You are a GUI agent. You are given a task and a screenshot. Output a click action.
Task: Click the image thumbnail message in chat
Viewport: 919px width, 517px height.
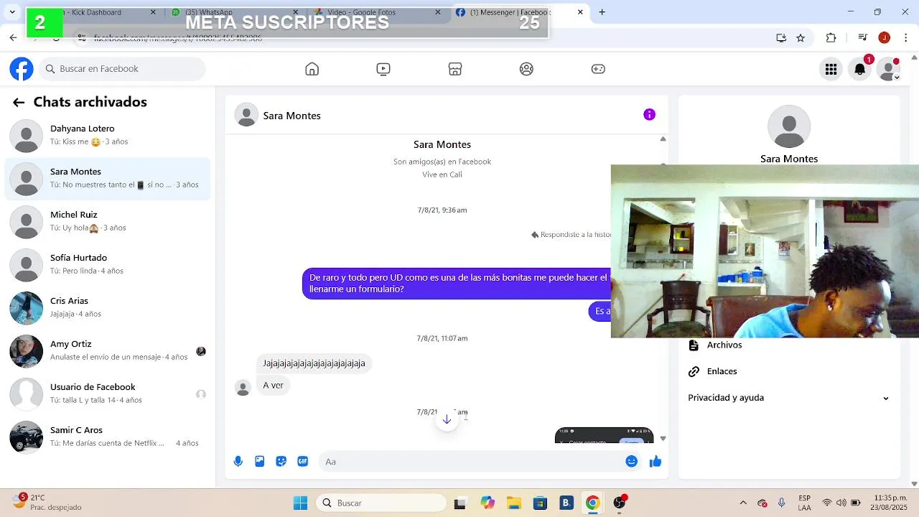click(x=604, y=436)
